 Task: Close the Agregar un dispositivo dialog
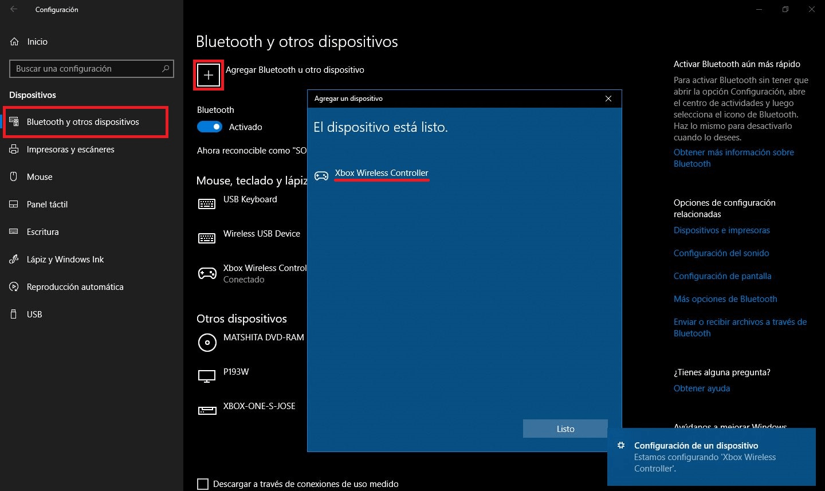(608, 99)
